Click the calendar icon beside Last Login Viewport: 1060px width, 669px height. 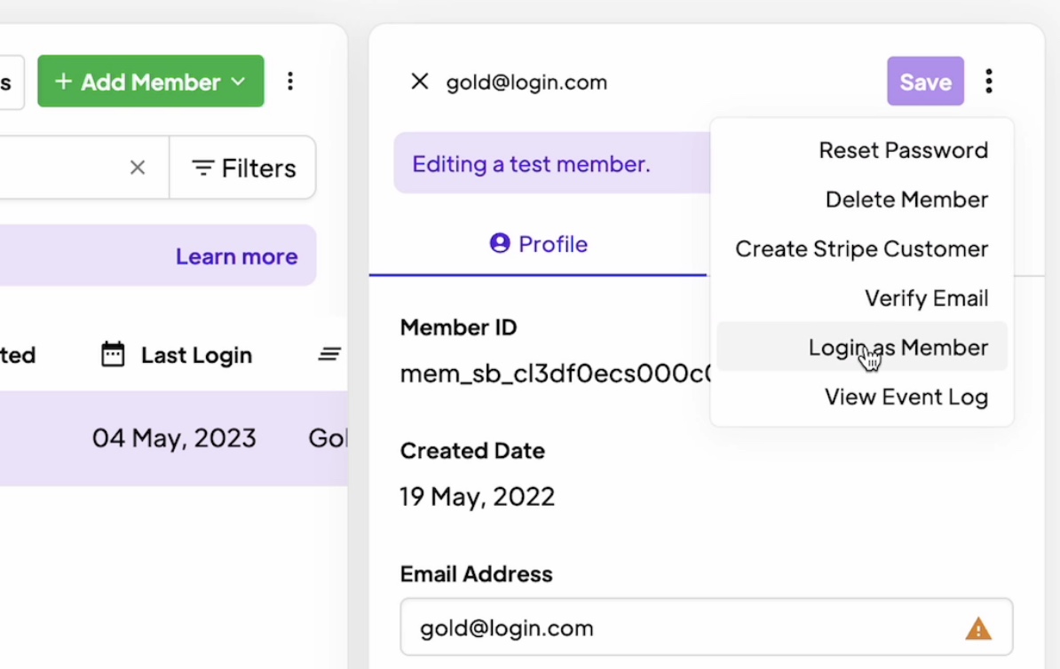click(113, 355)
